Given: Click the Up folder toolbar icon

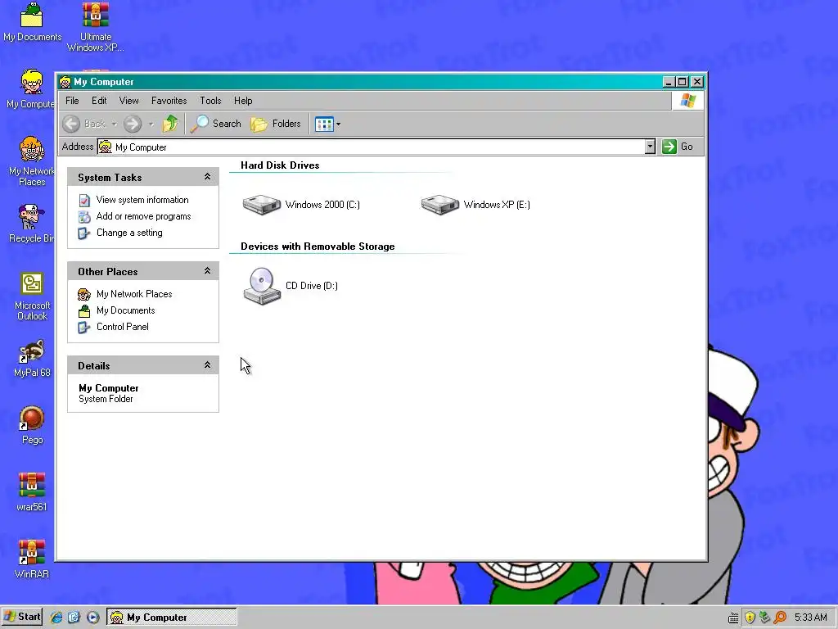Looking at the screenshot, I should click(x=170, y=124).
